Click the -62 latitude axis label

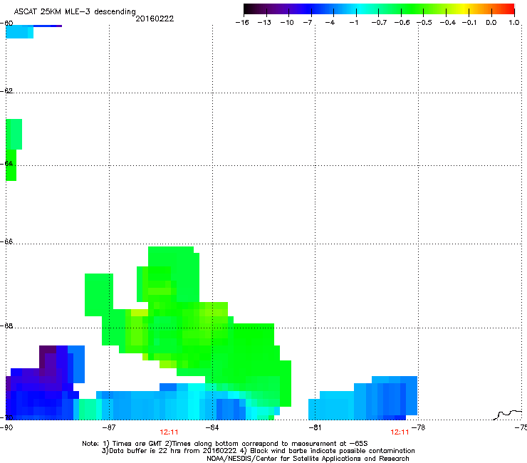6,90
